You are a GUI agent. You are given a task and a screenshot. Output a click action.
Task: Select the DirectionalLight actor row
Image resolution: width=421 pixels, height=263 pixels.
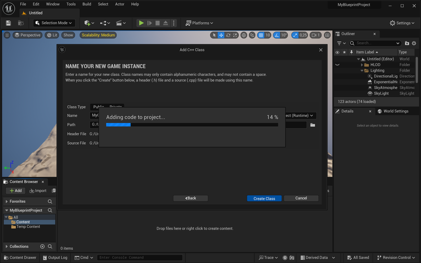385,76
